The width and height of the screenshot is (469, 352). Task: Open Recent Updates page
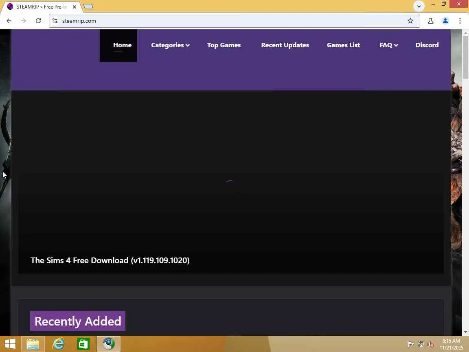pyautogui.click(x=285, y=45)
